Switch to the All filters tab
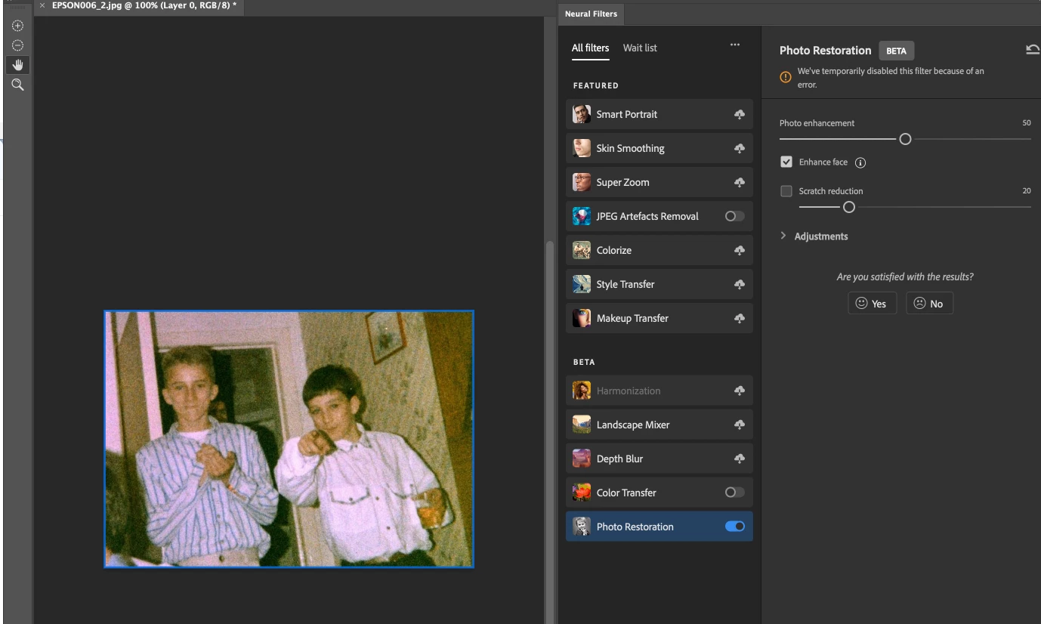 click(590, 48)
